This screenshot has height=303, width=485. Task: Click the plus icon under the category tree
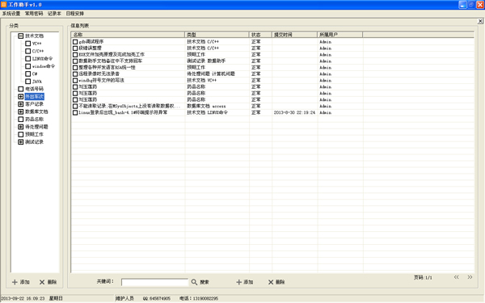(15, 282)
